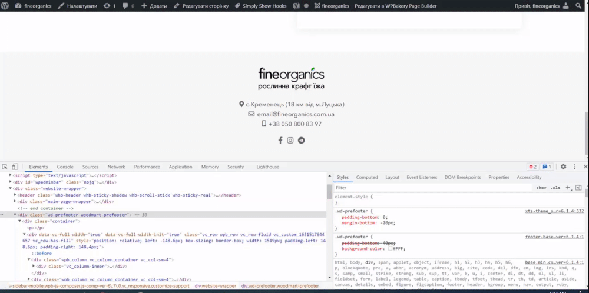Open DevTools three-dot customize menu
This screenshot has width=589, height=293.
[x=574, y=167]
